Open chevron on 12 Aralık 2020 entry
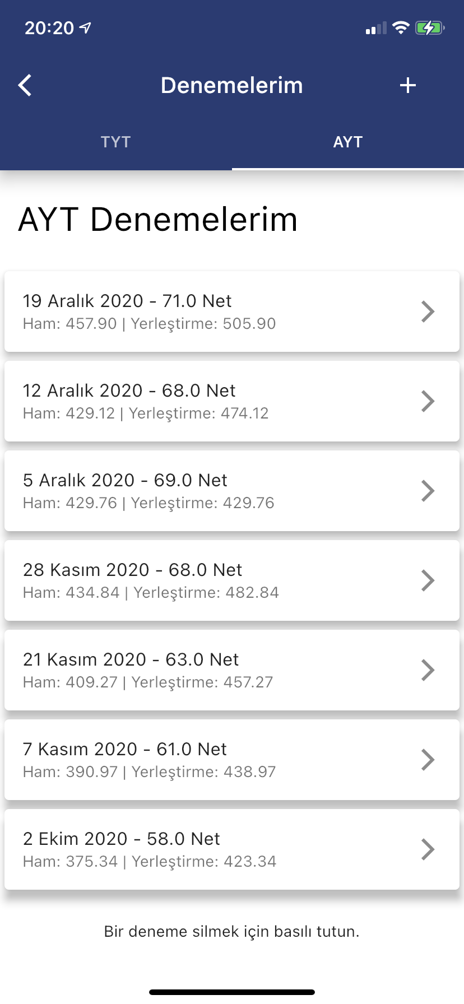Image resolution: width=464 pixels, height=1004 pixels. pyautogui.click(x=428, y=401)
